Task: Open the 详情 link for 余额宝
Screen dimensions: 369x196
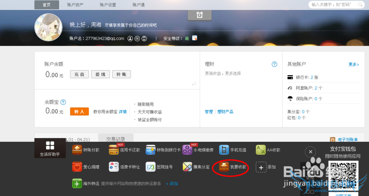Action: pyautogui.click(x=123, y=112)
